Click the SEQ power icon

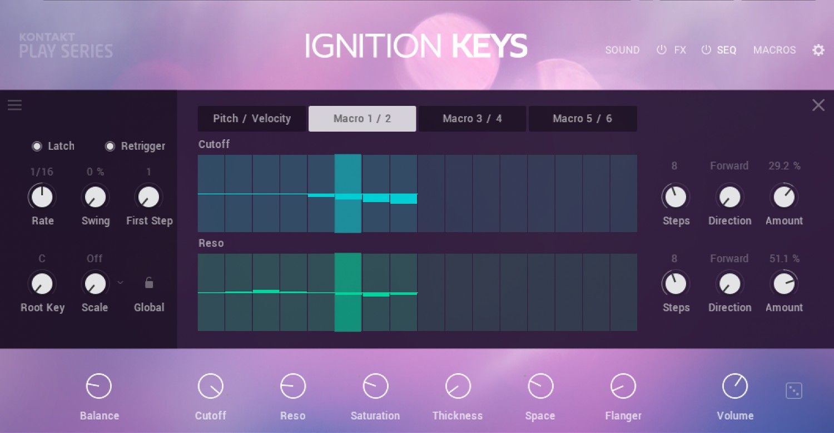706,50
